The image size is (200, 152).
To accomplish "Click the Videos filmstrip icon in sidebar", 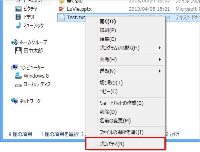I will coord(18,17).
